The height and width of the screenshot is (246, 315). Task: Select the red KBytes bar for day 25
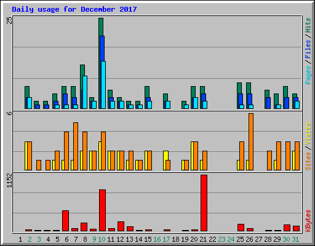pos(241,228)
